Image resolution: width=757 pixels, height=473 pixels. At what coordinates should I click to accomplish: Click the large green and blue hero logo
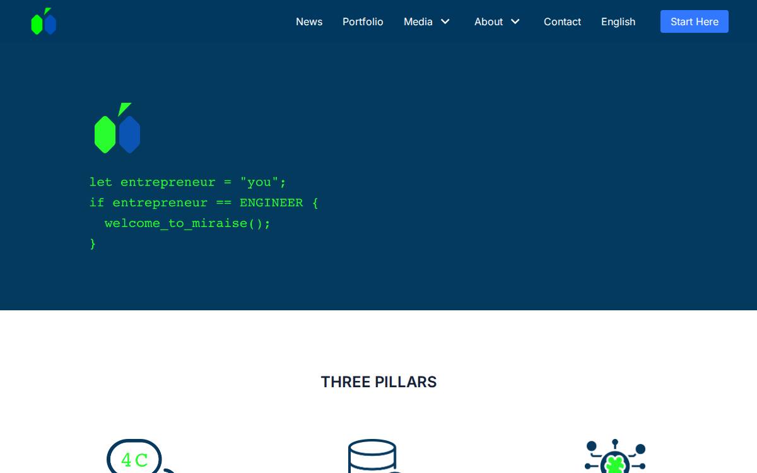(x=117, y=128)
